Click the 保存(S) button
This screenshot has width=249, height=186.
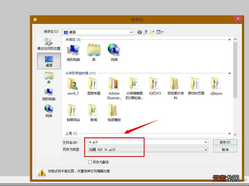tap(225, 142)
